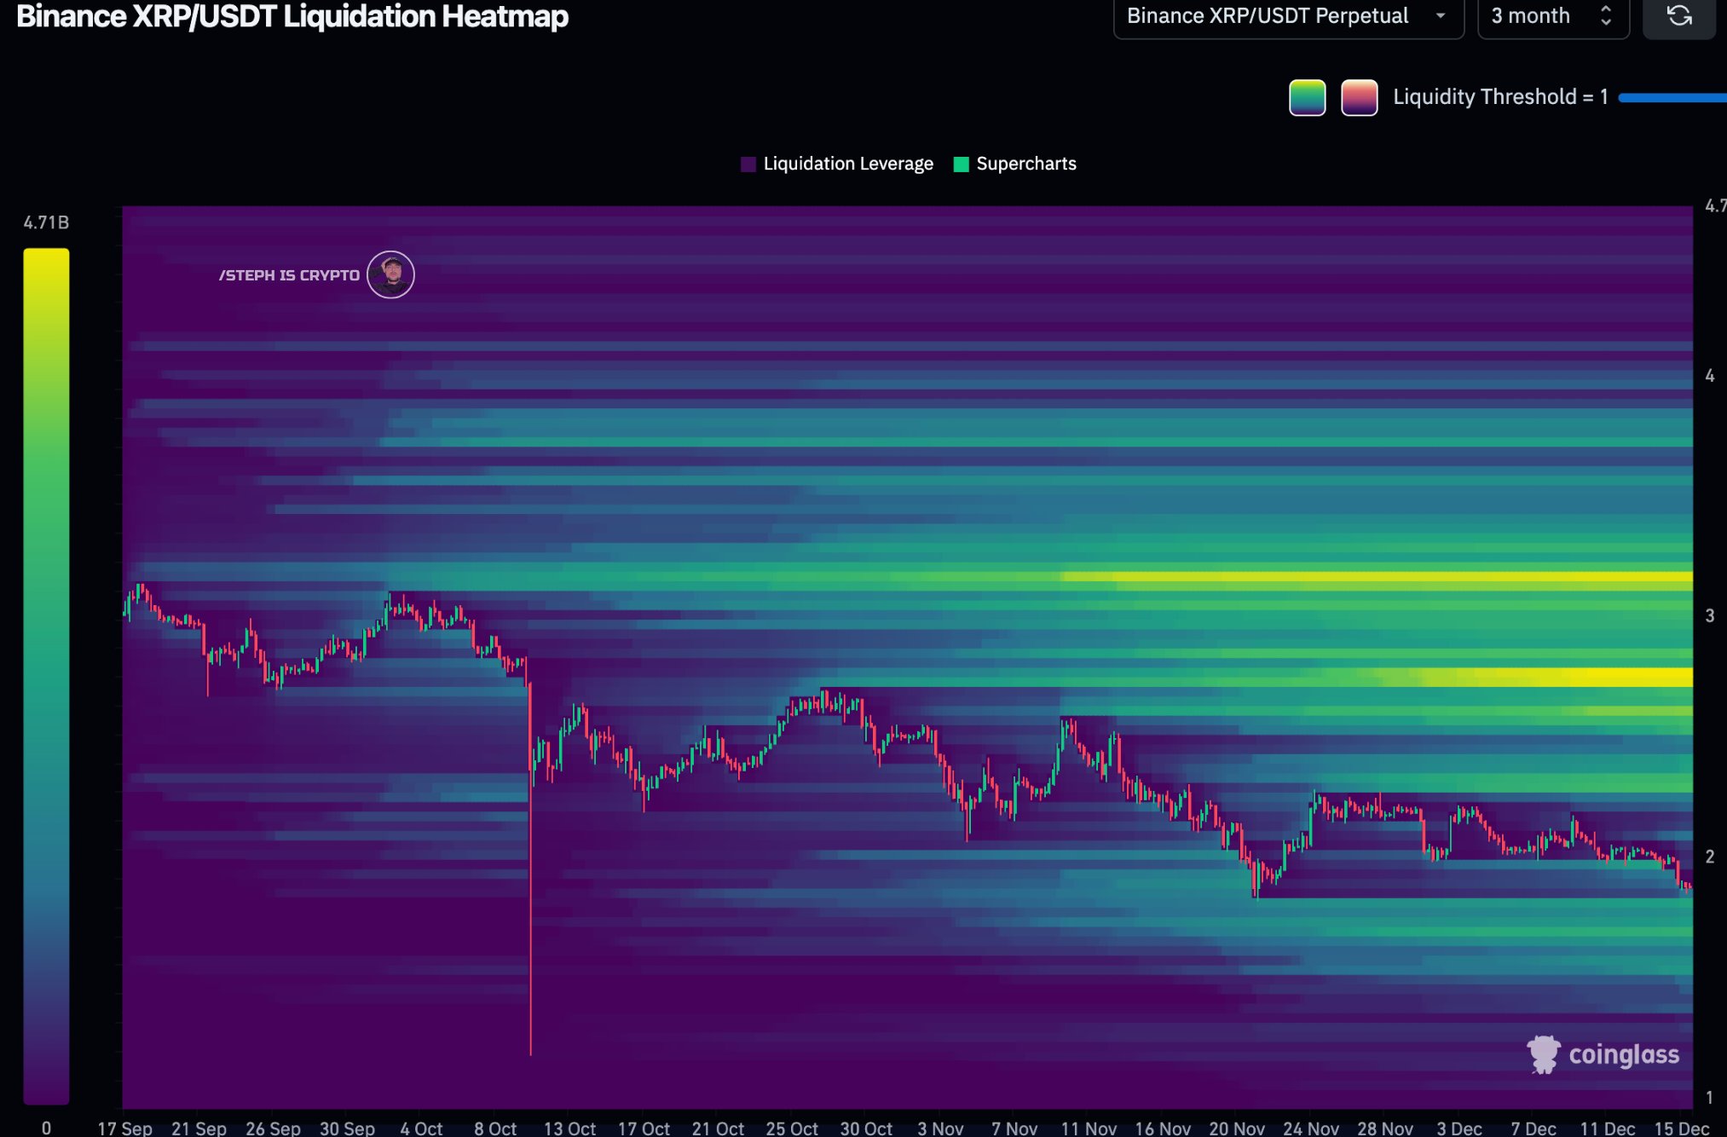Click the 4.71B label above the color scale

[45, 221]
